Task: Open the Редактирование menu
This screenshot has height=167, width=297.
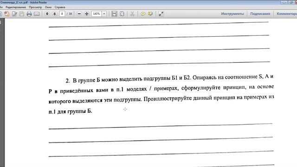Action: 16,7
